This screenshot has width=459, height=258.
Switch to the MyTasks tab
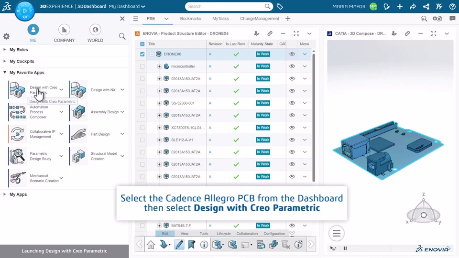220,19
